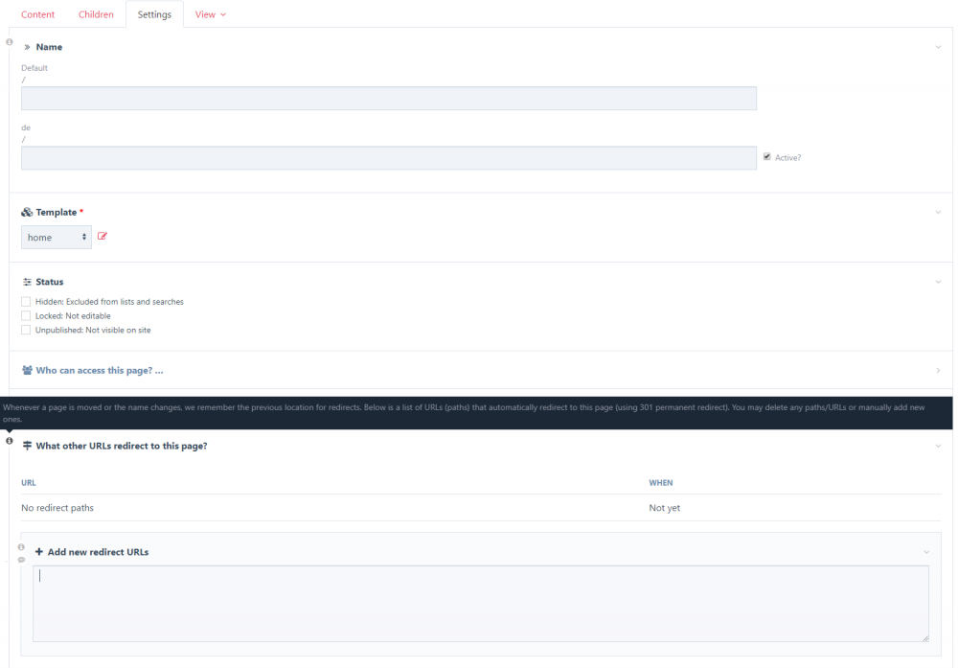Viewport: 958px width, 668px height.
Task: Click info icon next to redirect URLs heading
Action: pos(10,441)
